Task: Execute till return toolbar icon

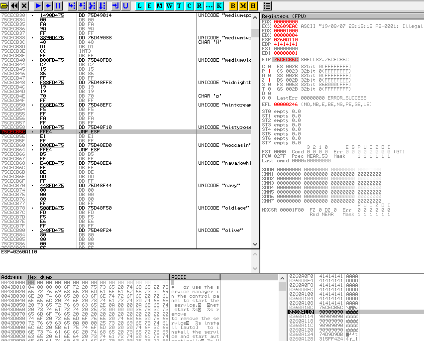Action: tap(116, 5)
